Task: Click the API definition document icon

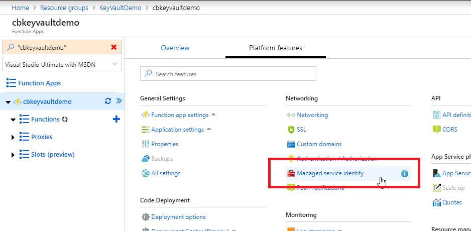Action: point(436,115)
